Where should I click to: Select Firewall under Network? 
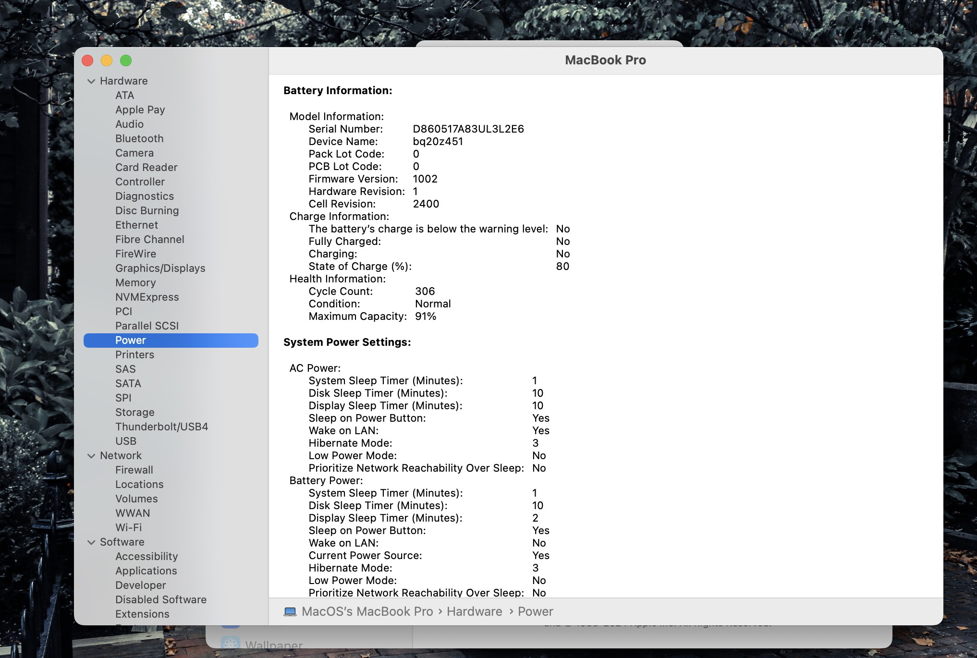(x=134, y=470)
